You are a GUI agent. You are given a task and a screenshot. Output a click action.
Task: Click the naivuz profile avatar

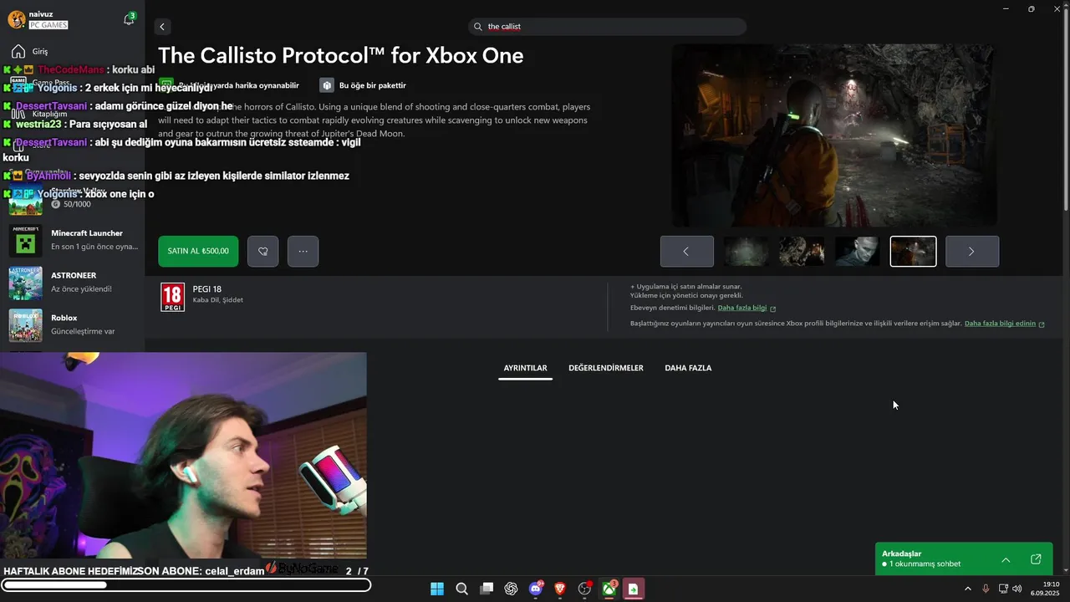click(16, 20)
